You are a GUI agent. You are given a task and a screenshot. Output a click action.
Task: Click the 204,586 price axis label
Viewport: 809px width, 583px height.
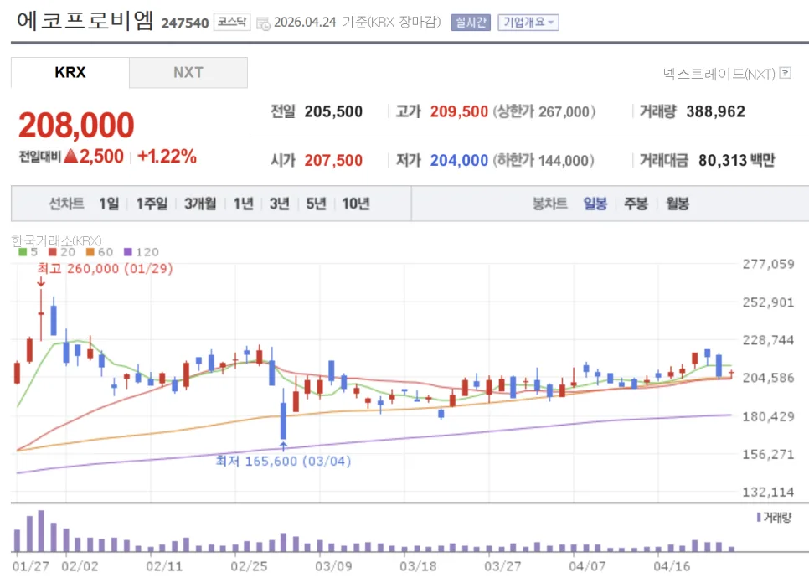(x=768, y=378)
